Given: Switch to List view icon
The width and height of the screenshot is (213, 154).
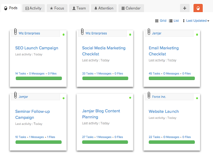Looking at the screenshot, I should coord(171,21).
